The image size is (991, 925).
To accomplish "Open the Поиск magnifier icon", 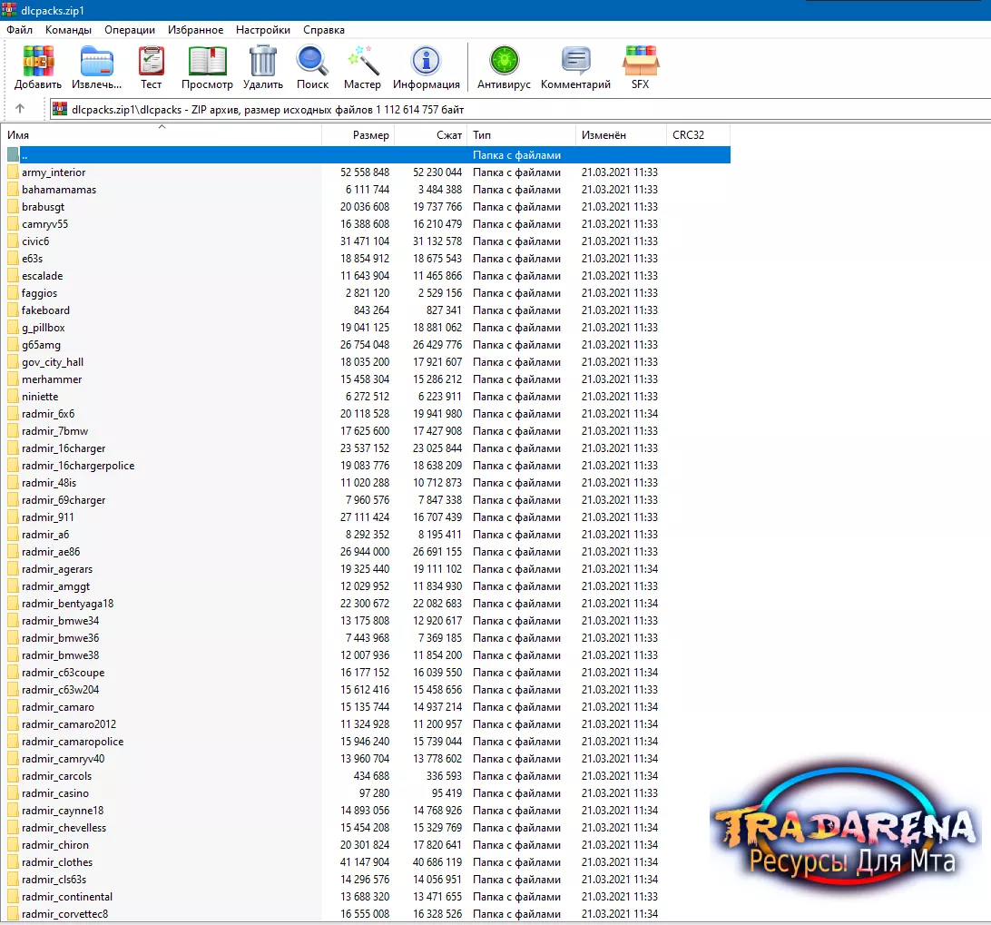I will 312,62.
